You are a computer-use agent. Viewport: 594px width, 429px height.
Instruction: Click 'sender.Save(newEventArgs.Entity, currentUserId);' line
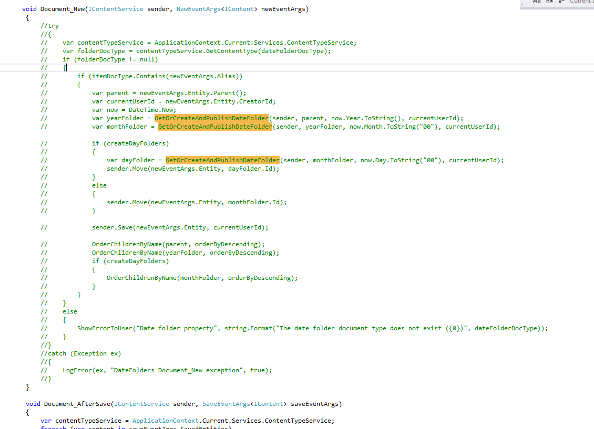(180, 227)
